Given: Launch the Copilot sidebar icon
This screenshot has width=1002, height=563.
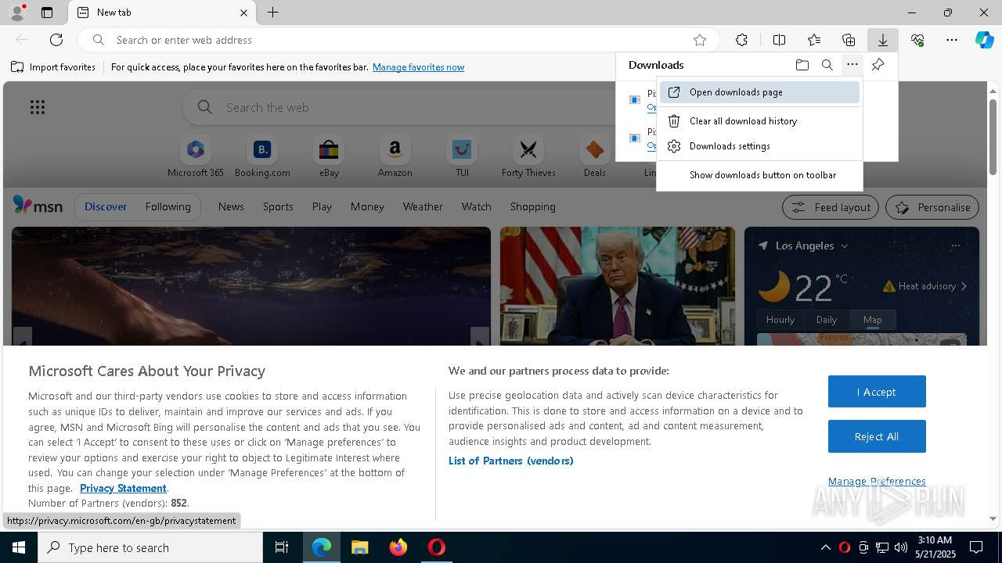Looking at the screenshot, I should (984, 40).
